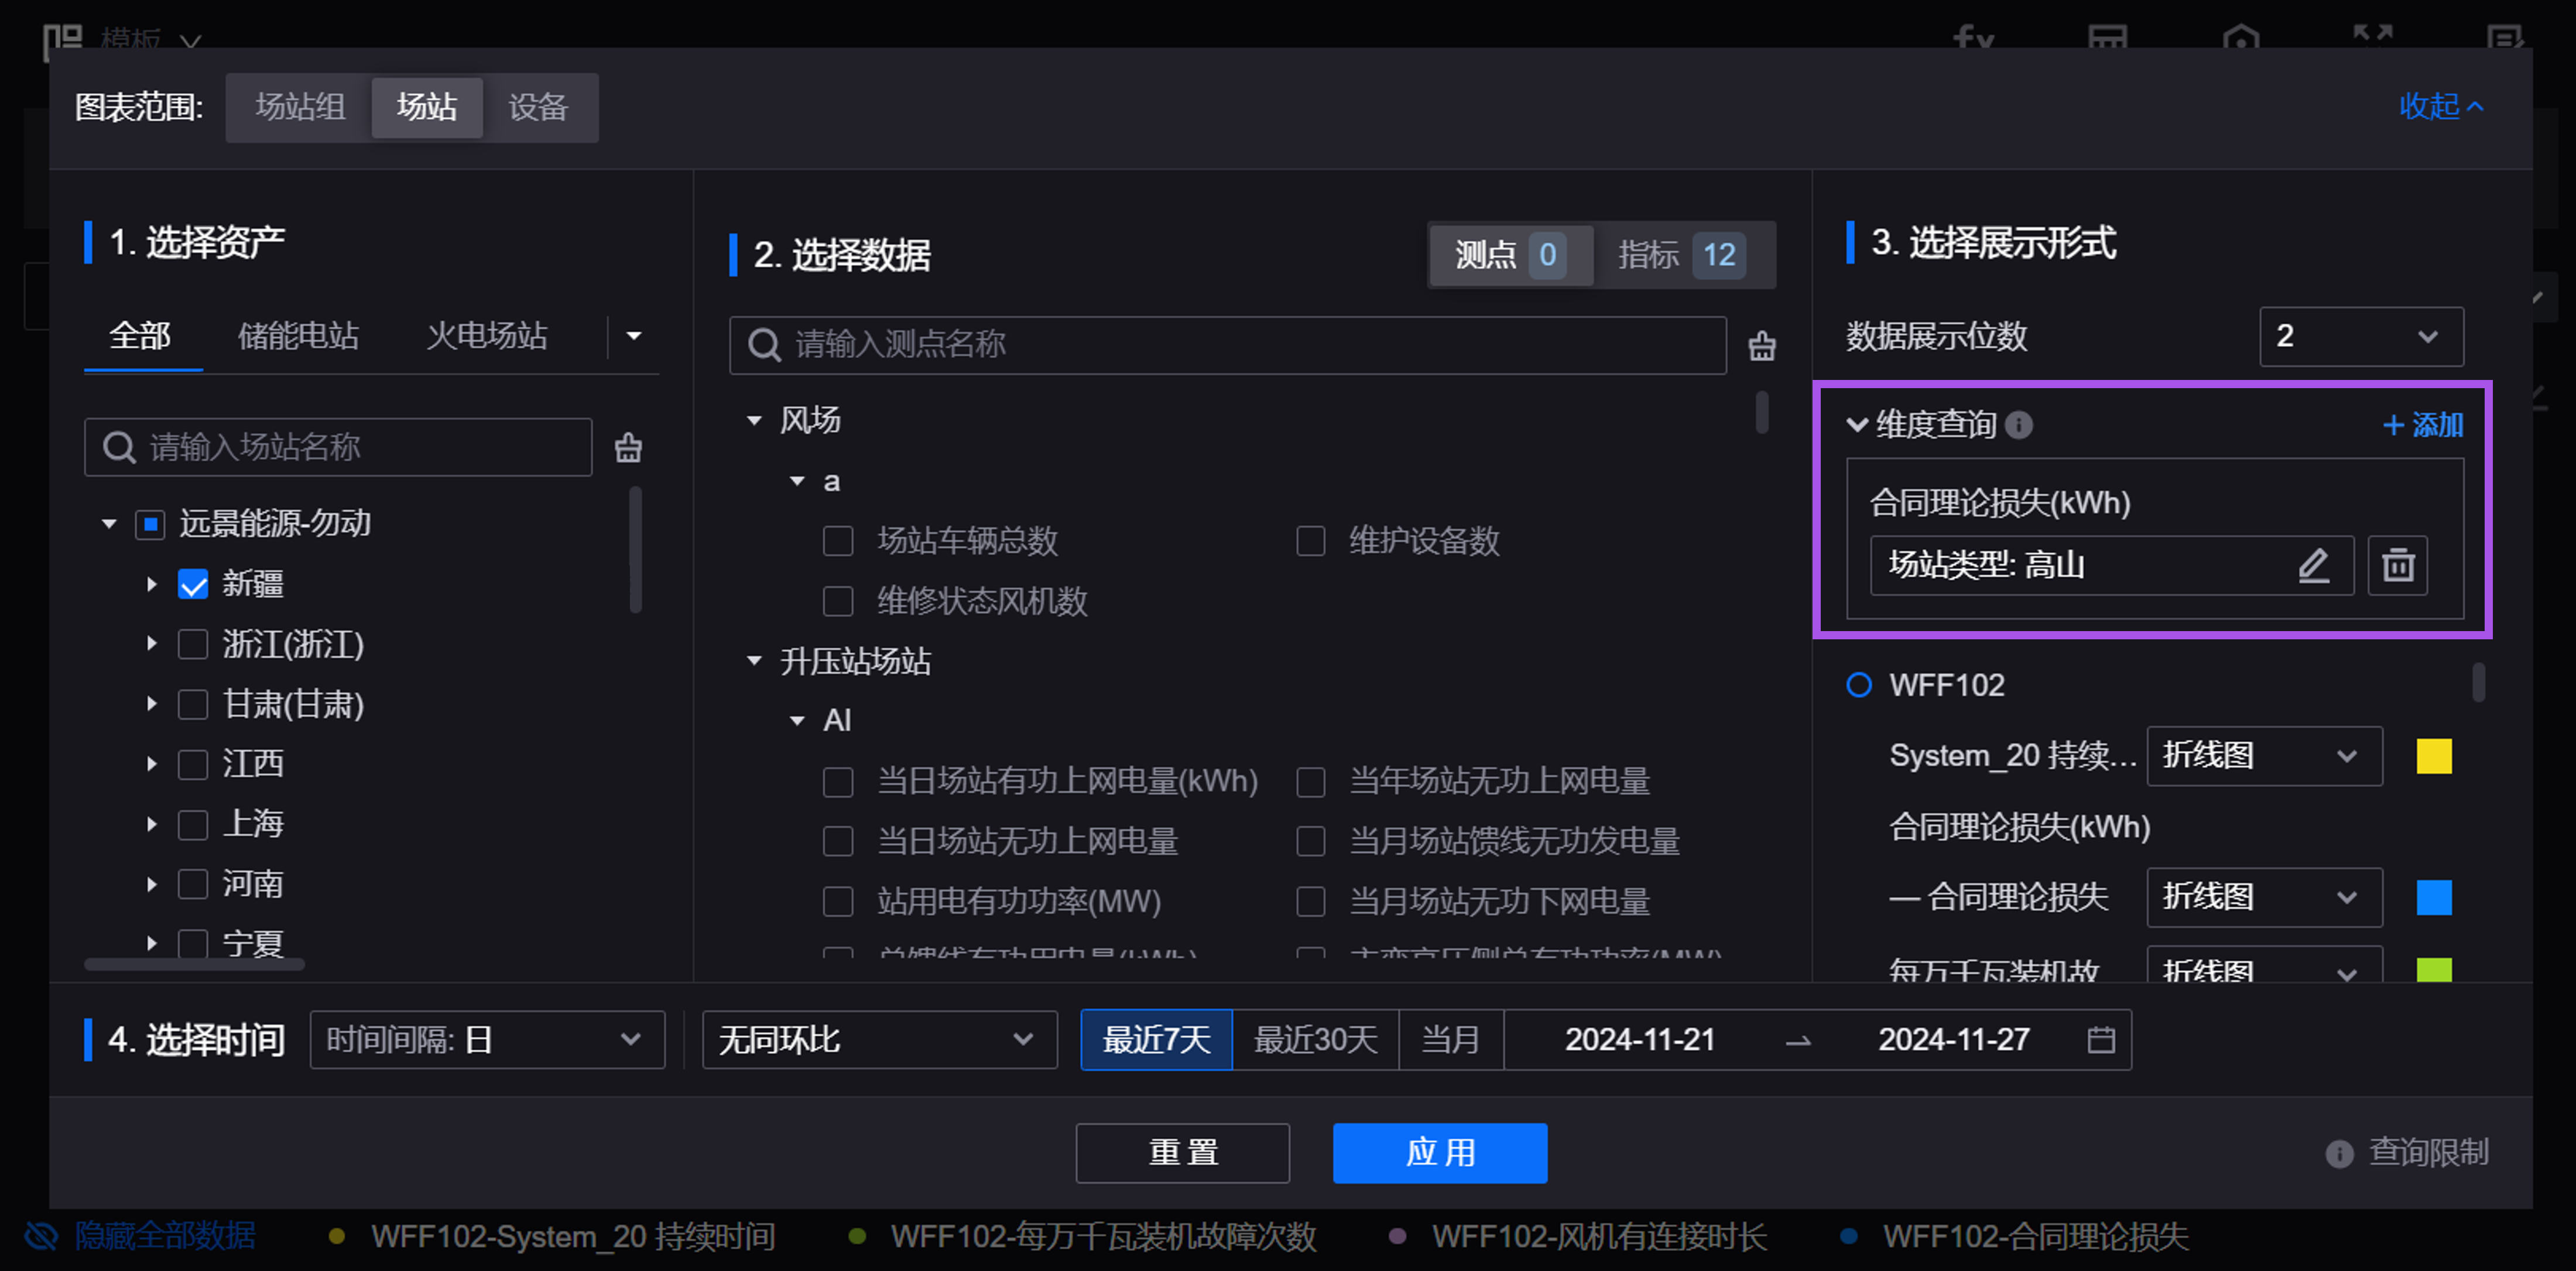Viewport: 2576px width, 1271px height.
Task: Click the 应用 apply button
Action: tap(1439, 1152)
